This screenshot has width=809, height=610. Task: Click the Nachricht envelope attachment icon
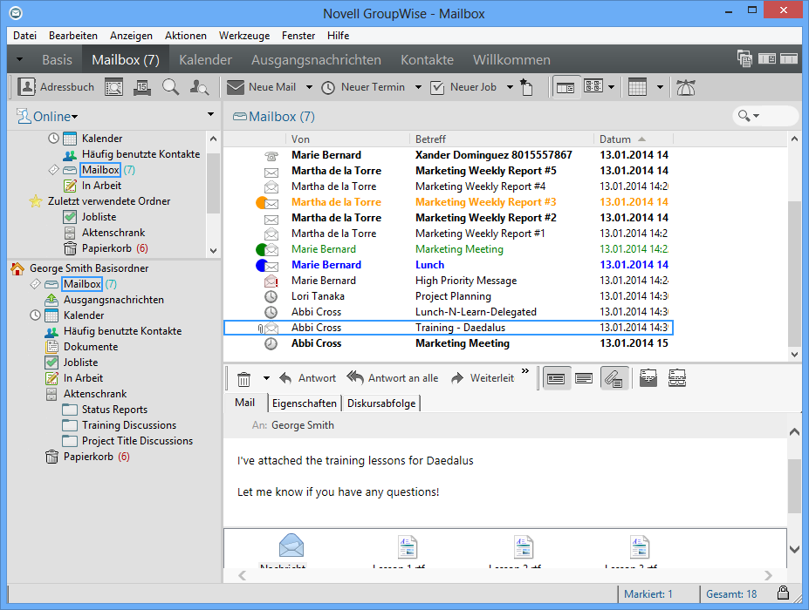(x=291, y=546)
